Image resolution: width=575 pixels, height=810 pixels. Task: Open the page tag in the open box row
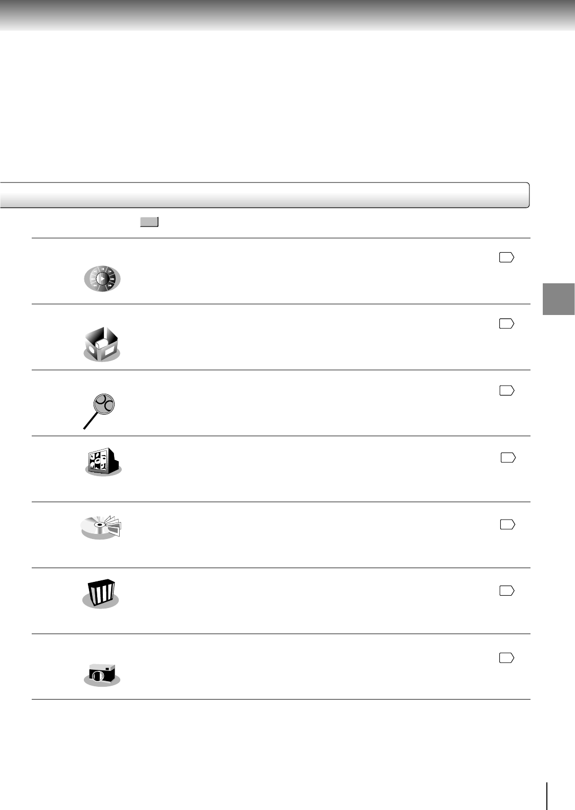click(x=506, y=324)
